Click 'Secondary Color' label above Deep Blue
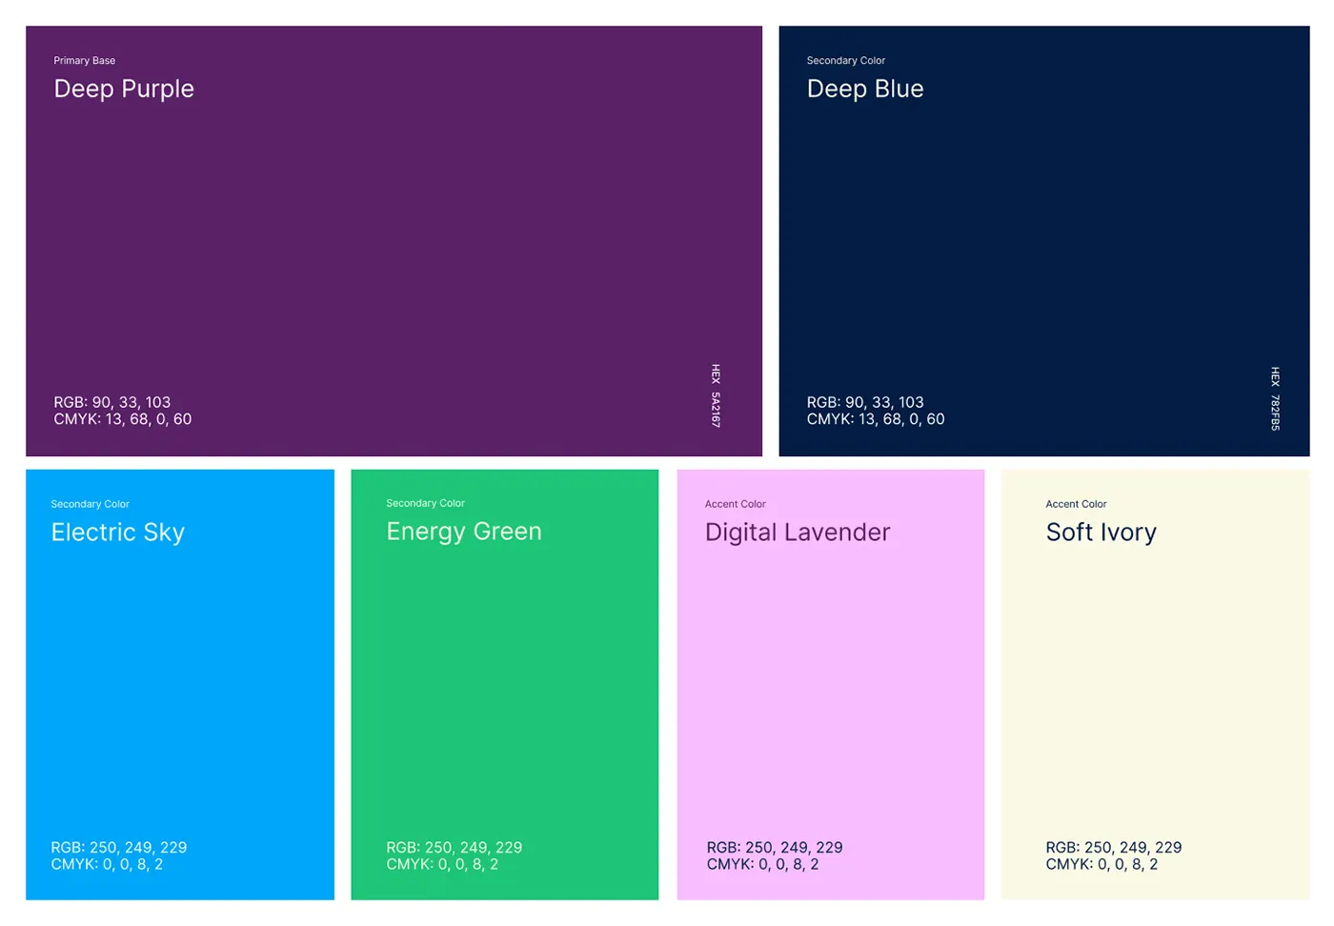This screenshot has height=926, width=1334. (846, 60)
